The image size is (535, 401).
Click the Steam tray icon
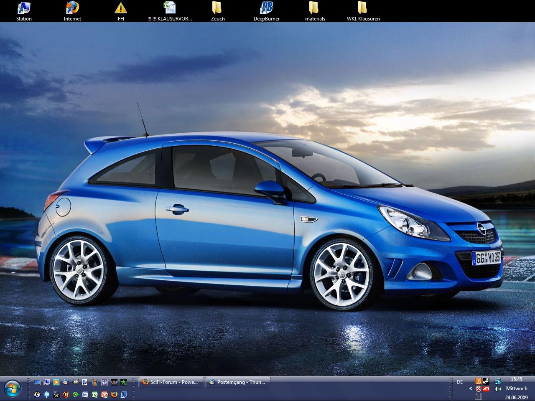click(486, 381)
